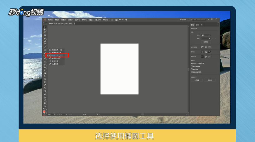Open the arrange documents grid icon
Screen dimensions: 255x142
121,20
